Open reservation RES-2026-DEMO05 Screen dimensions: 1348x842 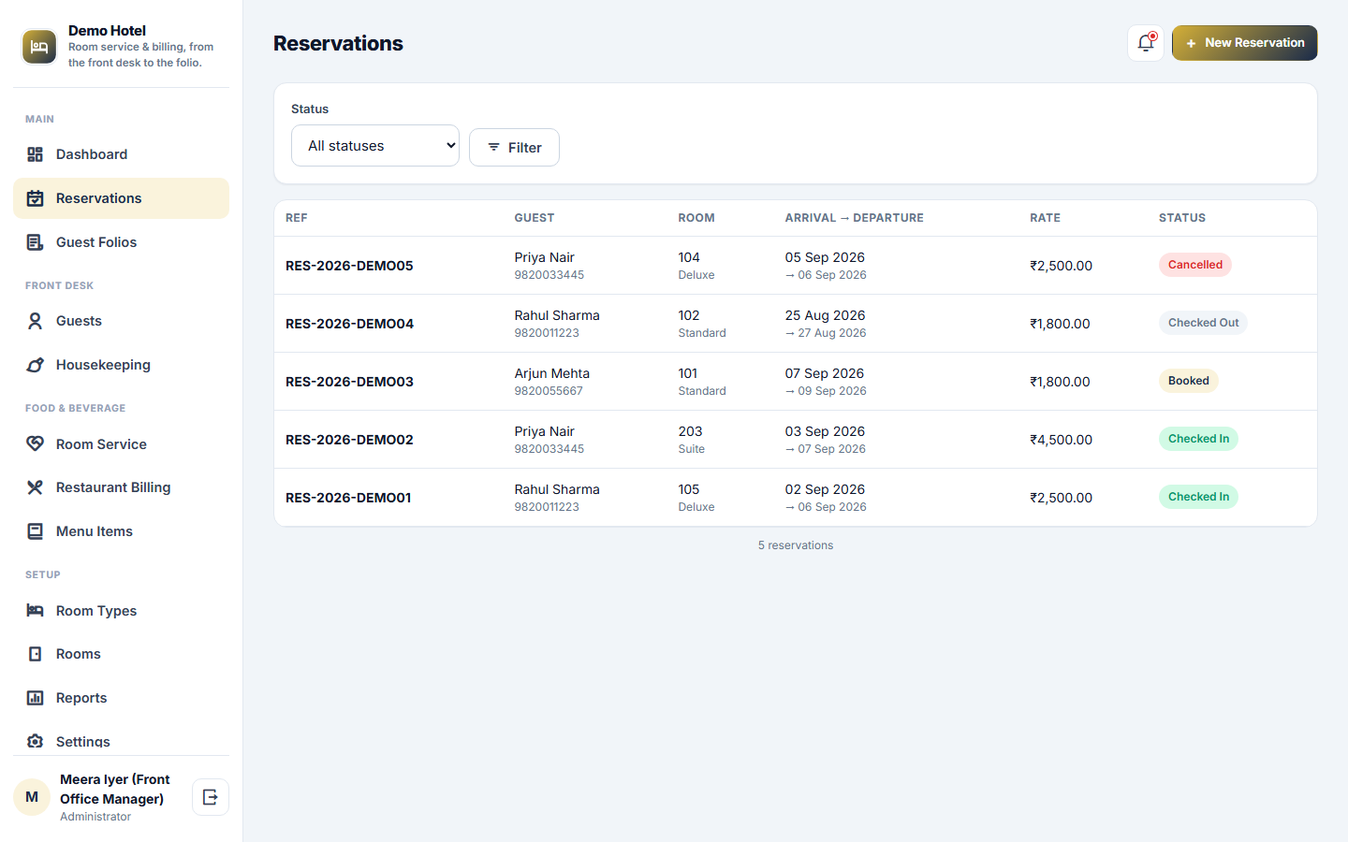[x=349, y=266]
